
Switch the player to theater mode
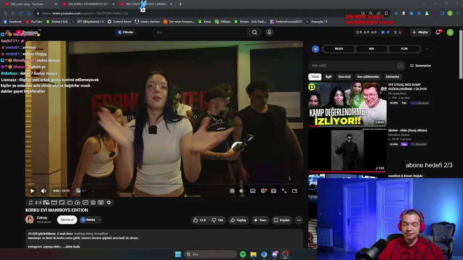tap(273, 191)
